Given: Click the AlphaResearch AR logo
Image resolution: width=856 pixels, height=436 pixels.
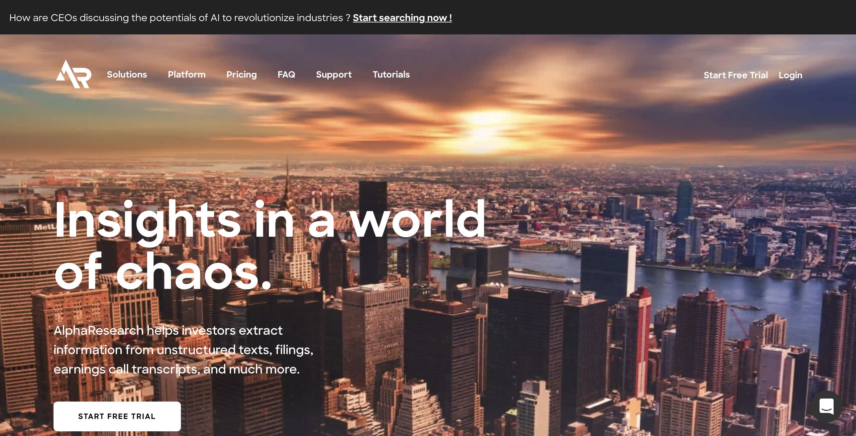Looking at the screenshot, I should (74, 74).
